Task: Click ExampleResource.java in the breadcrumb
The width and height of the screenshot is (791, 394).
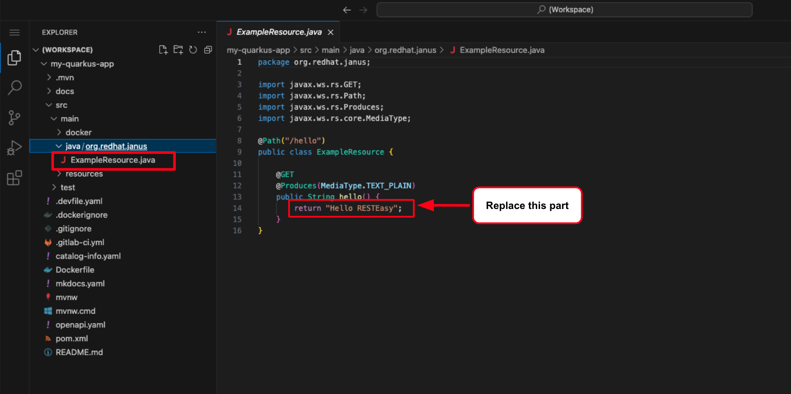Action: pyautogui.click(x=502, y=50)
